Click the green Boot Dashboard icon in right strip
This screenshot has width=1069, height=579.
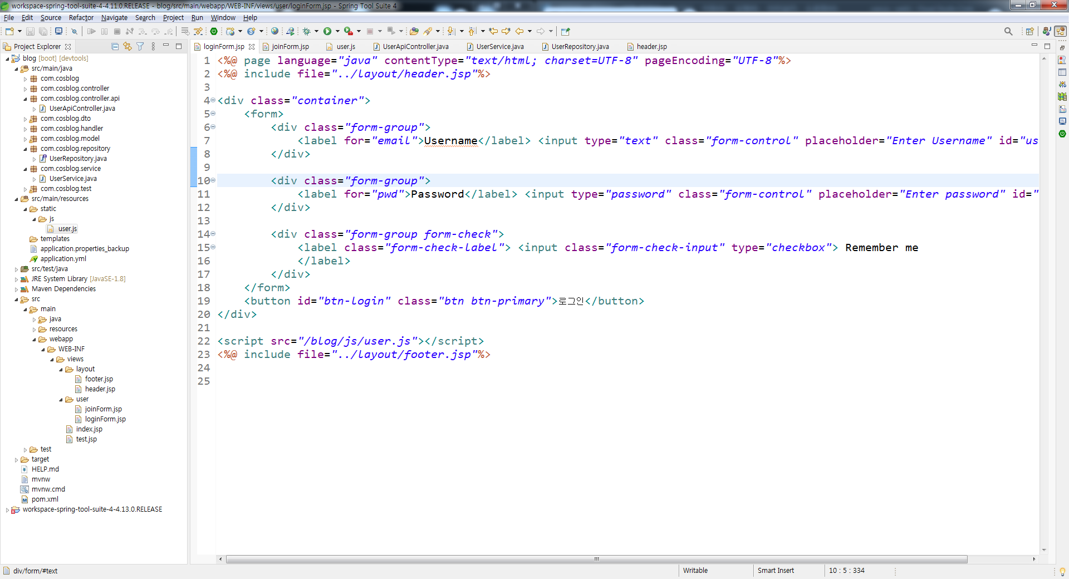point(1062,134)
